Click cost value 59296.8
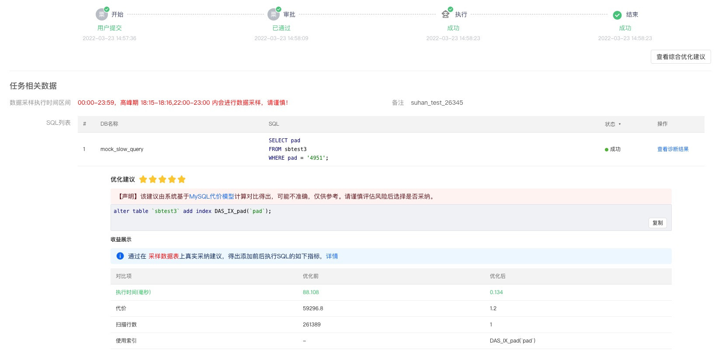 (x=313, y=309)
